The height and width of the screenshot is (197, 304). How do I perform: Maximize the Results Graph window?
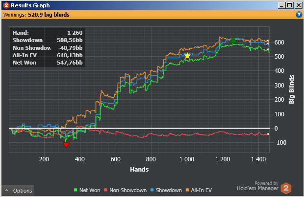[x=290, y=5]
